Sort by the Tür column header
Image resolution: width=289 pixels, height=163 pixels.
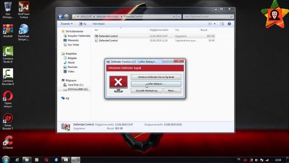pos(177,30)
